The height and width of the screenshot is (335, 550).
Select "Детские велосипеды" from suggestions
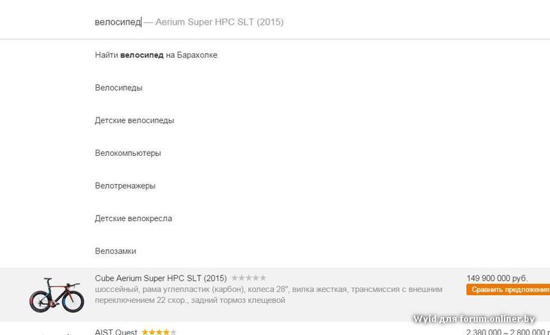[135, 120]
